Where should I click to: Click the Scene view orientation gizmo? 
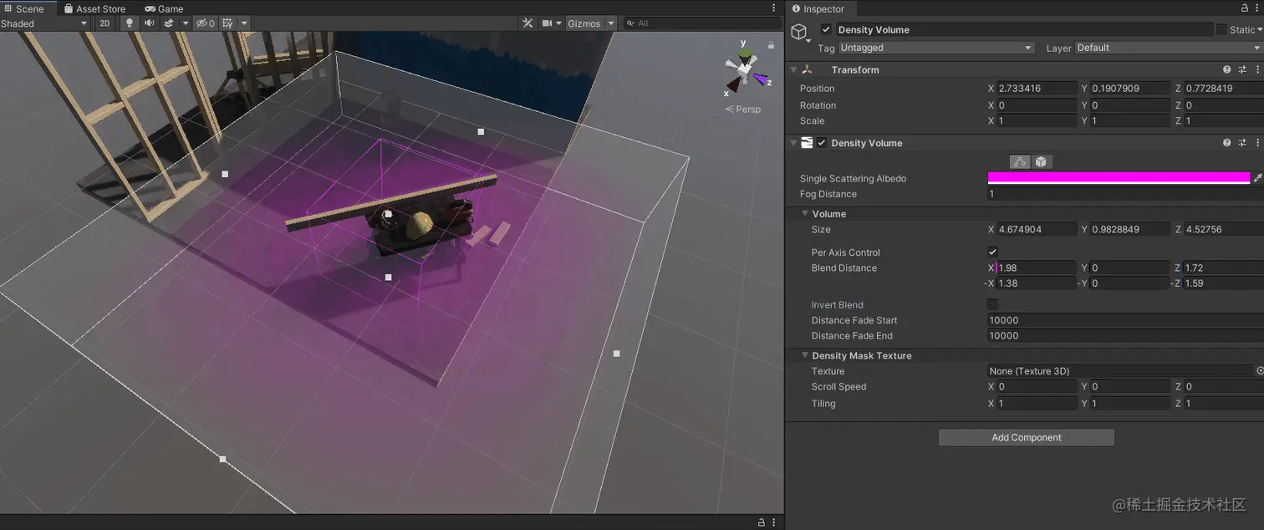(743, 69)
